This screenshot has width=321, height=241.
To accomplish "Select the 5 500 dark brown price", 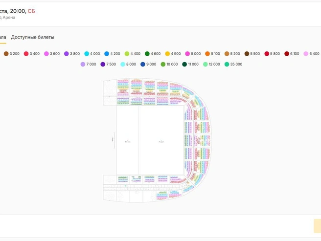I will pyautogui.click(x=247, y=54).
